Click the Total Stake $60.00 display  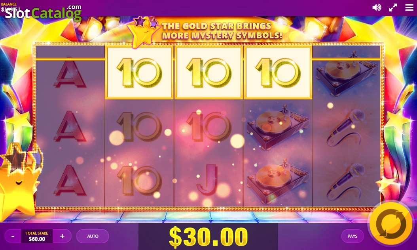pyautogui.click(x=37, y=236)
